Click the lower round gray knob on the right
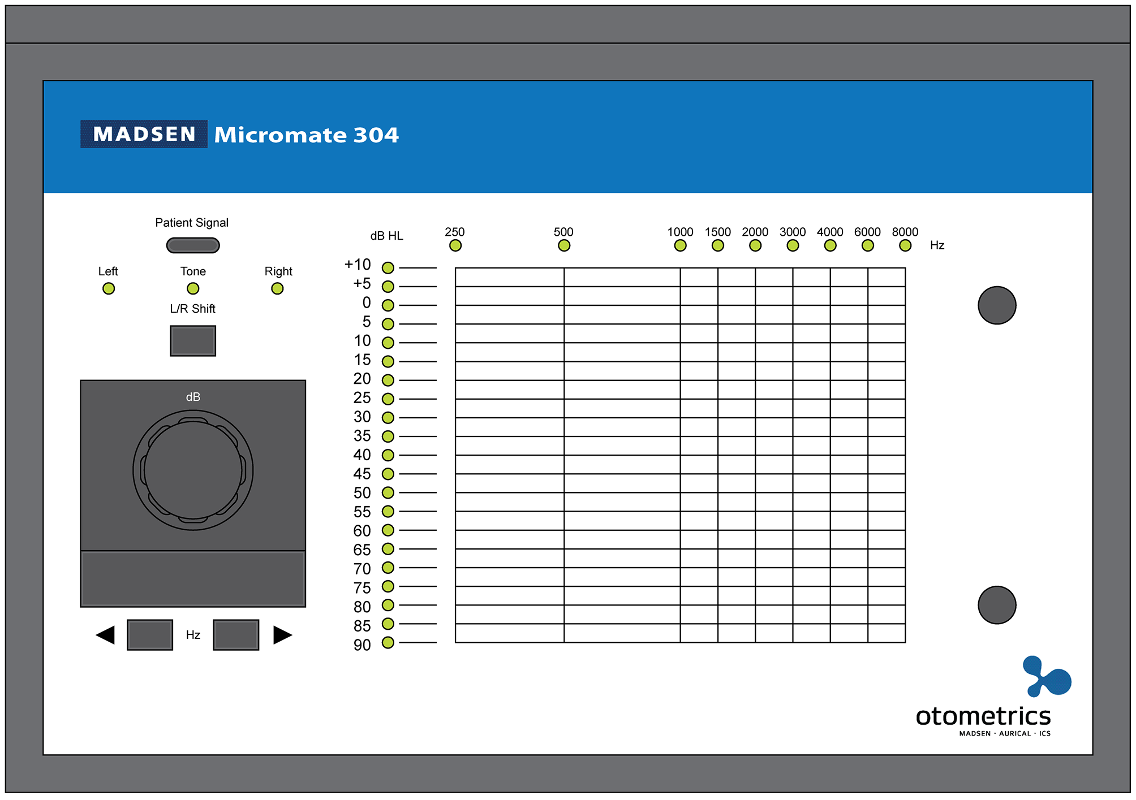The height and width of the screenshot is (800, 1136). click(x=997, y=605)
